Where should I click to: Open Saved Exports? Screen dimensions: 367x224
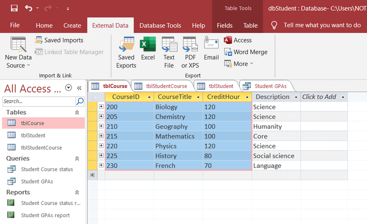pyautogui.click(x=126, y=52)
